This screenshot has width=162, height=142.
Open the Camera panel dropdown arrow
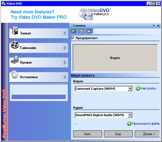tap(154, 26)
